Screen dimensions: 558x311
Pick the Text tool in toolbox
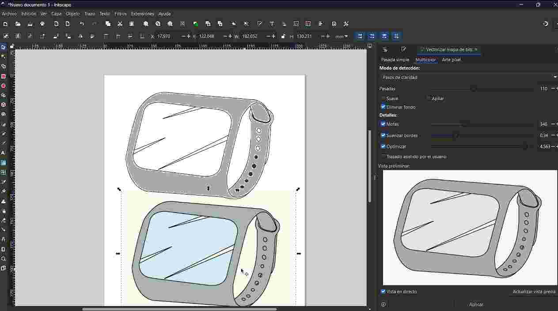(x=4, y=153)
